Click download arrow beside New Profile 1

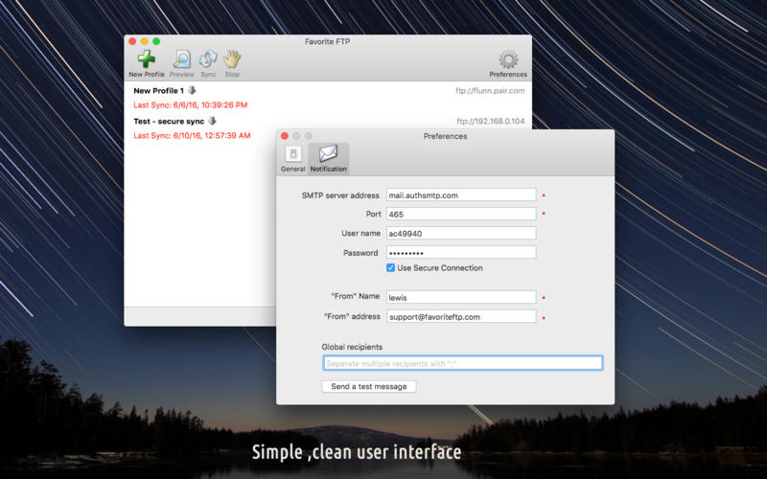[x=192, y=91]
